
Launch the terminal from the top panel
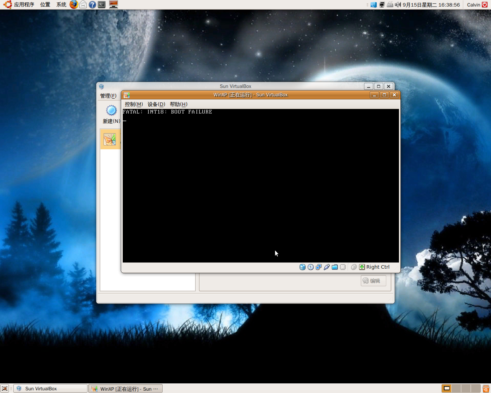click(102, 5)
